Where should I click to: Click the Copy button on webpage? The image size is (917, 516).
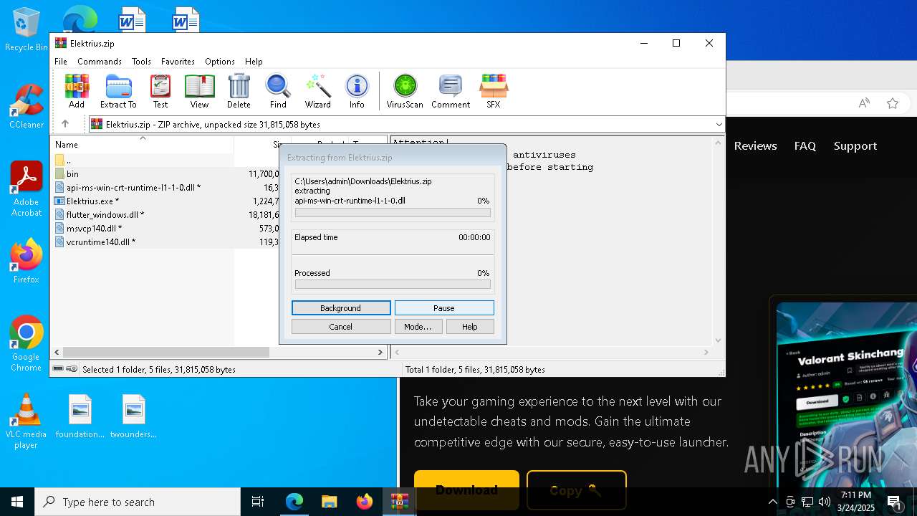[576, 490]
